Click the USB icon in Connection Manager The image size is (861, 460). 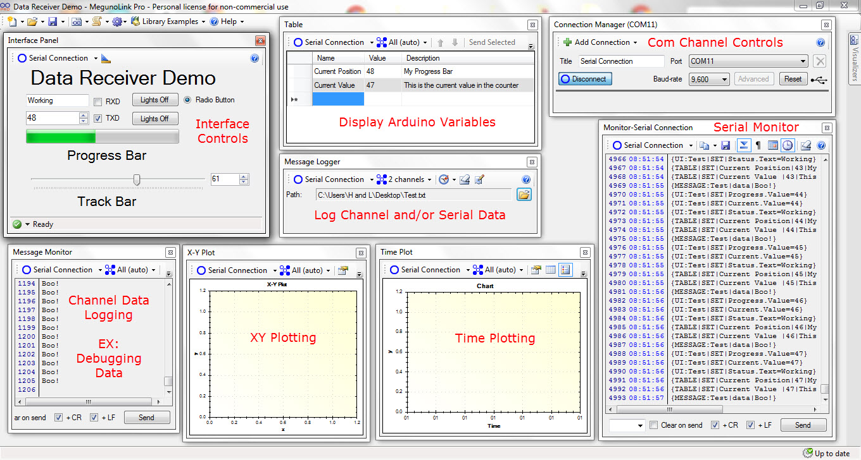(x=818, y=80)
